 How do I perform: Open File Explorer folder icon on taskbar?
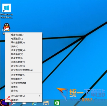click(46, 103)
